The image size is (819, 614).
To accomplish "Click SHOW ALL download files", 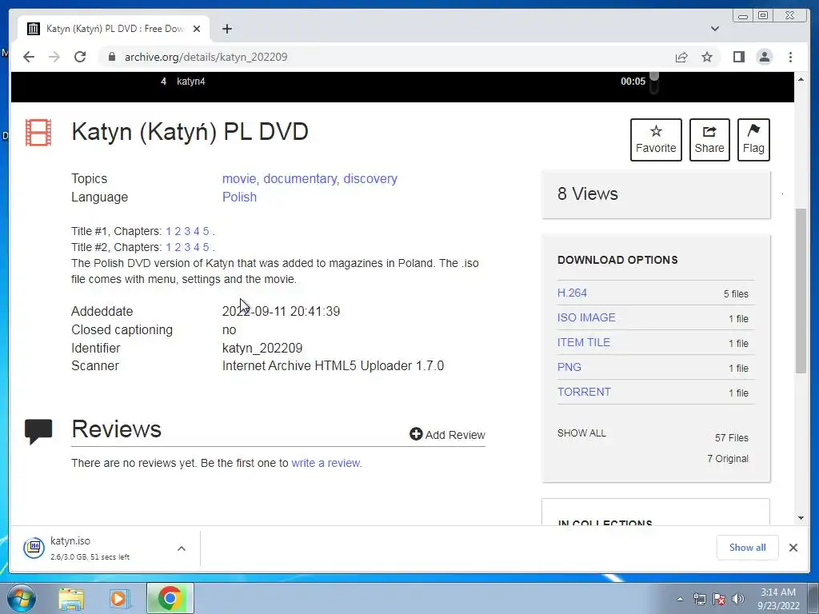I will click(581, 433).
